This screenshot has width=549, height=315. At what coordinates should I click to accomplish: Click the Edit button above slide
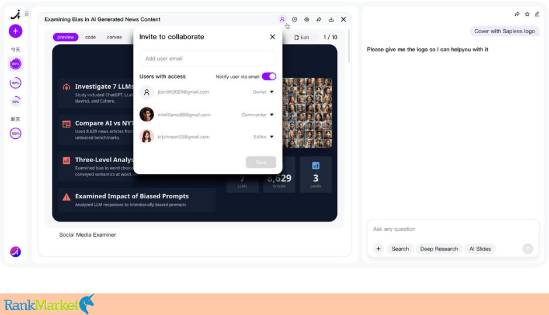302,37
